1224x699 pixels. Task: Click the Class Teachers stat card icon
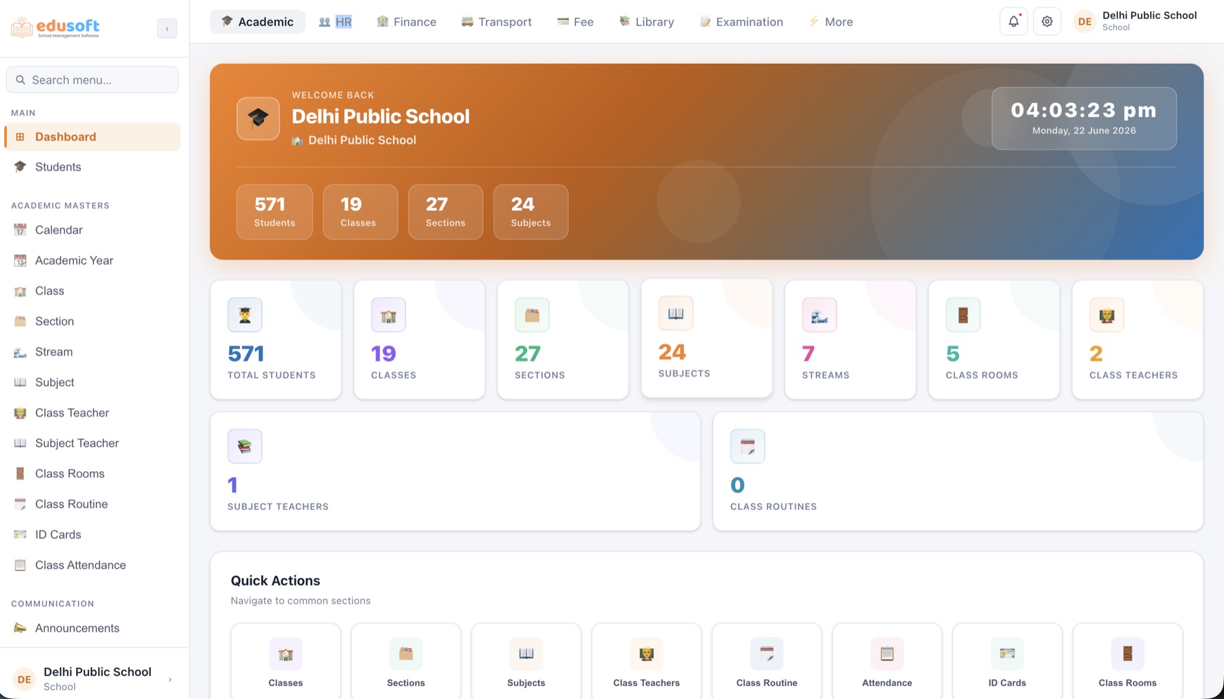tap(1106, 315)
